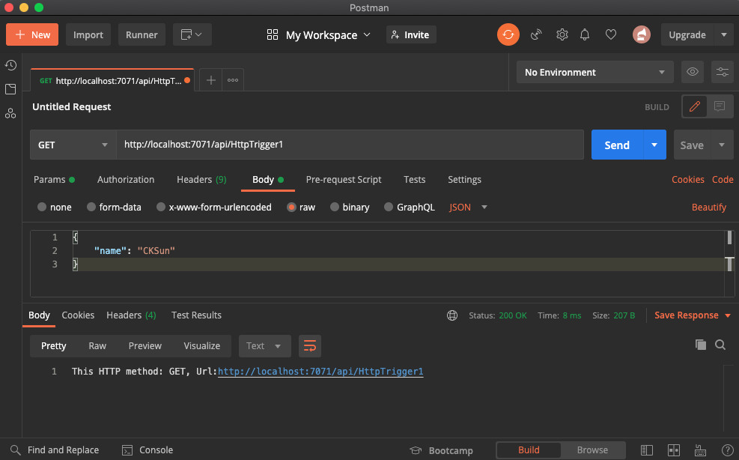Switch to Build mode in bottom bar

[x=529, y=450]
